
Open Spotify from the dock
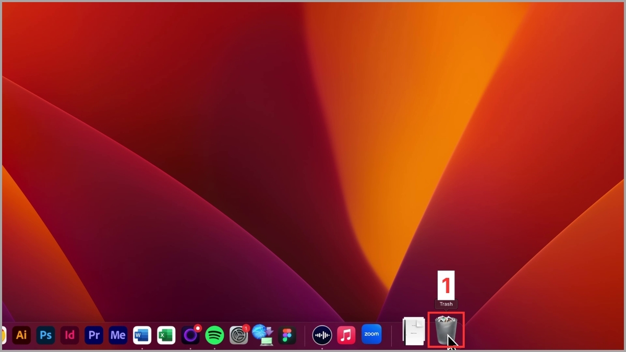(x=214, y=335)
